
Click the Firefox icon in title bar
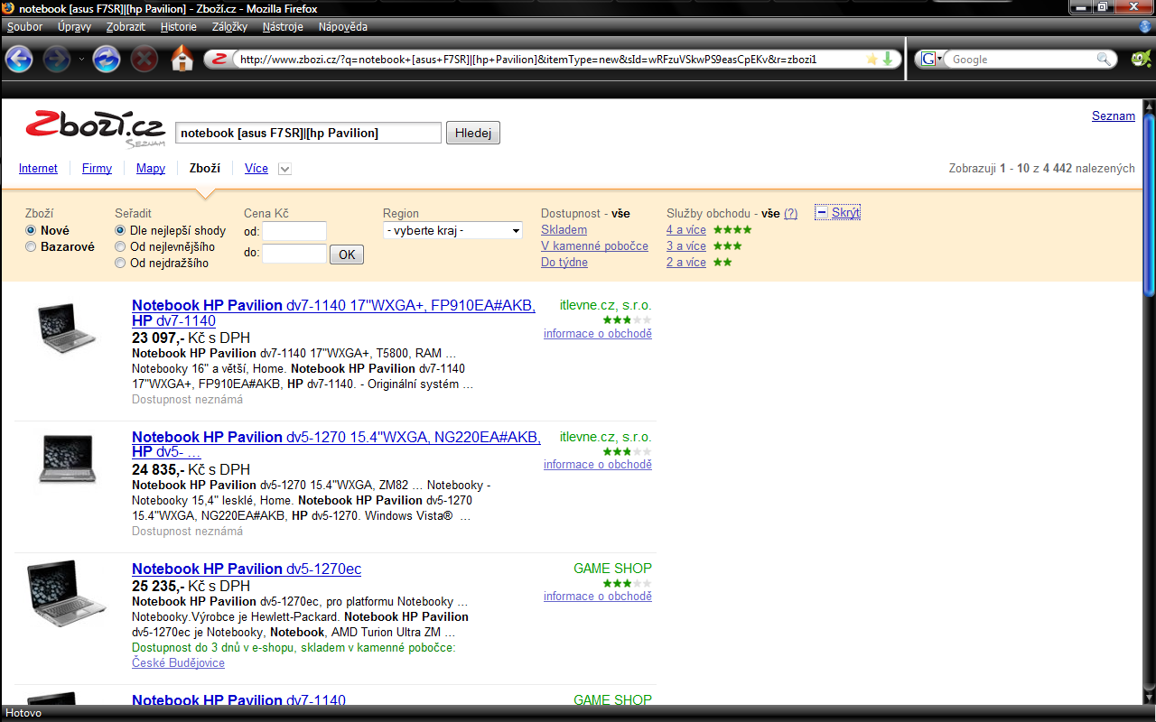coord(8,8)
